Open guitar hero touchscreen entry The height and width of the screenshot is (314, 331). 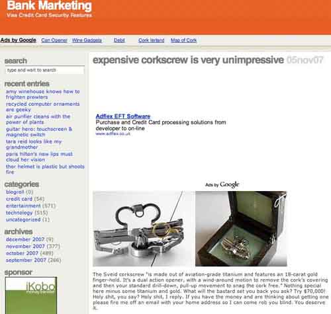(x=39, y=132)
